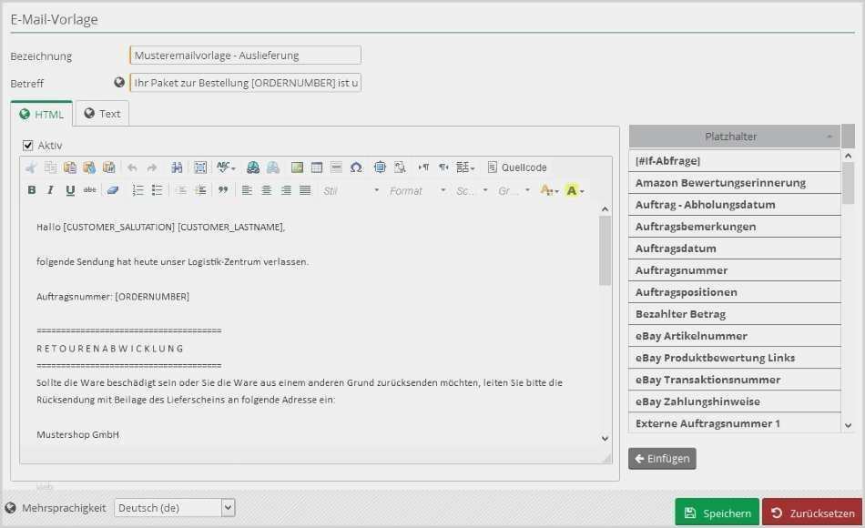Align text left
This screenshot has height=528, width=865.
click(x=247, y=190)
